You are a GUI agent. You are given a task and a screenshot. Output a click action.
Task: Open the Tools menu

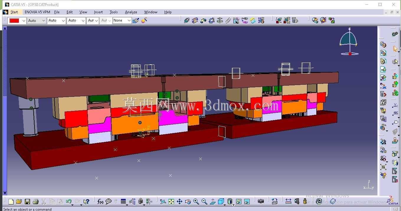tap(114, 12)
